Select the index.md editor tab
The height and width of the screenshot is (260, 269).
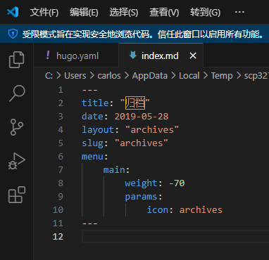160,56
